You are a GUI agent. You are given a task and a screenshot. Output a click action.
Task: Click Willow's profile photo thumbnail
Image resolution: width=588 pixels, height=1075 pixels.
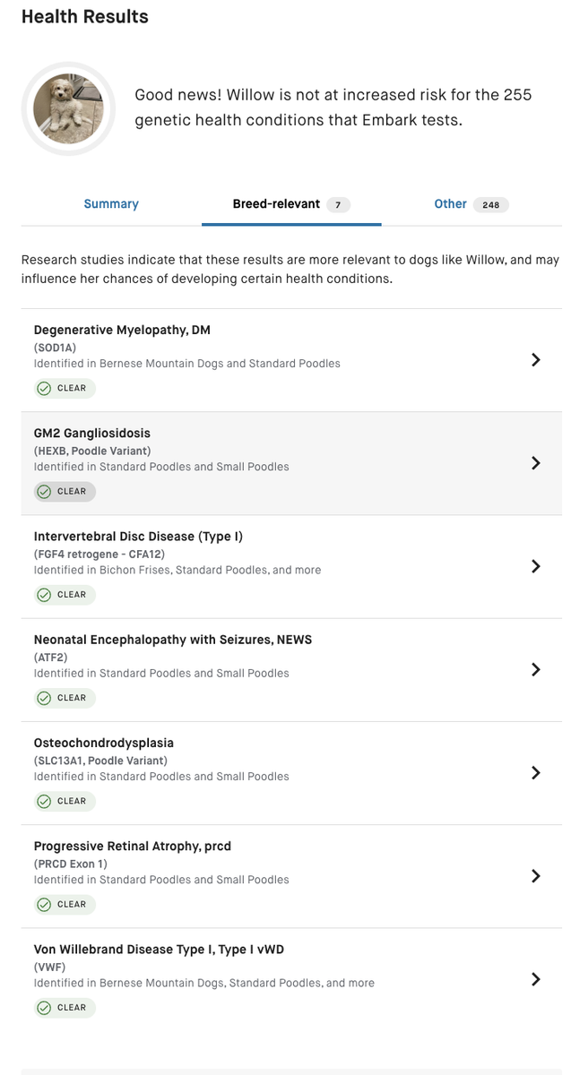pyautogui.click(x=68, y=108)
